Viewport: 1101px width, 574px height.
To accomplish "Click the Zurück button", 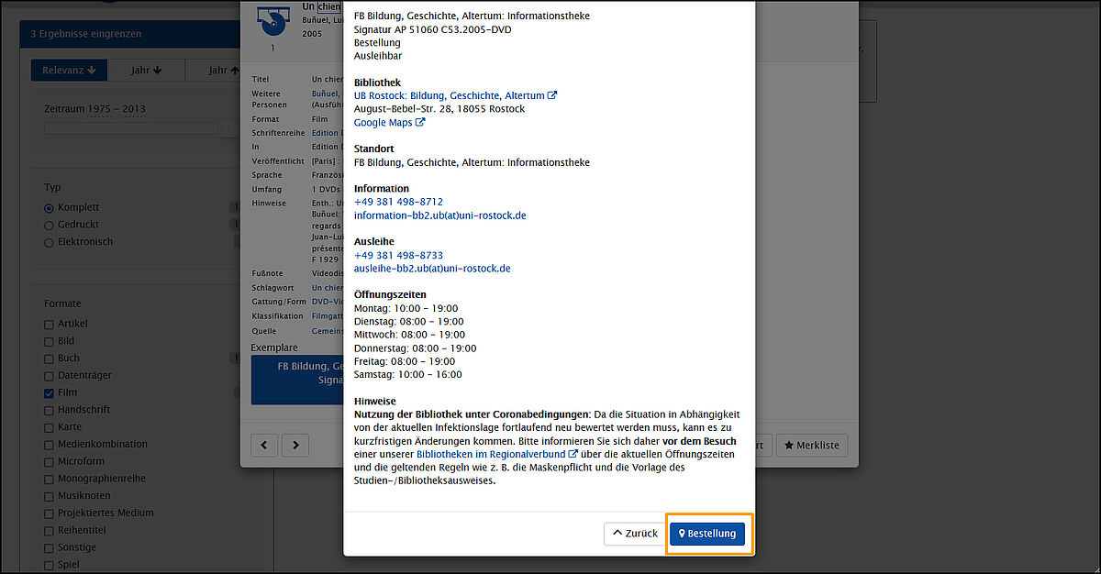I will coord(634,534).
